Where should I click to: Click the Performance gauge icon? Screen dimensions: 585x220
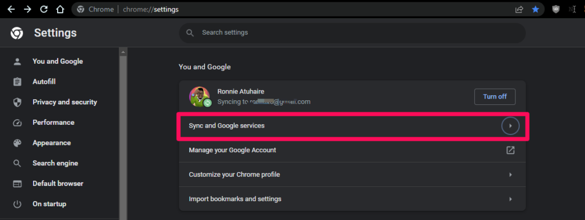click(17, 123)
